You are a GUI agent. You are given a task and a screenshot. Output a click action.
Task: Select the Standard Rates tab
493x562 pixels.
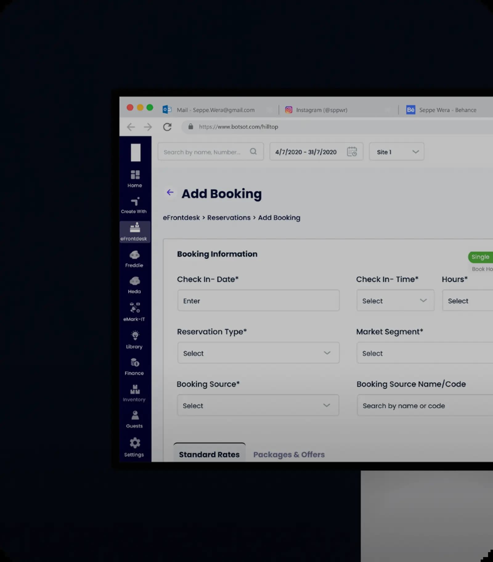[x=209, y=454]
